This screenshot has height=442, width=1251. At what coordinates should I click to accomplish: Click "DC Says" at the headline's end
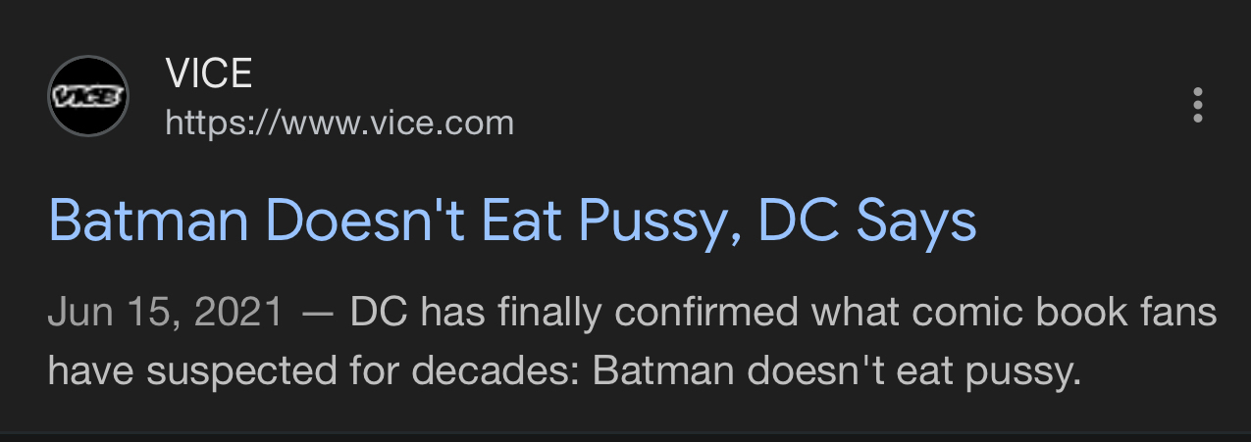pyautogui.click(x=867, y=221)
